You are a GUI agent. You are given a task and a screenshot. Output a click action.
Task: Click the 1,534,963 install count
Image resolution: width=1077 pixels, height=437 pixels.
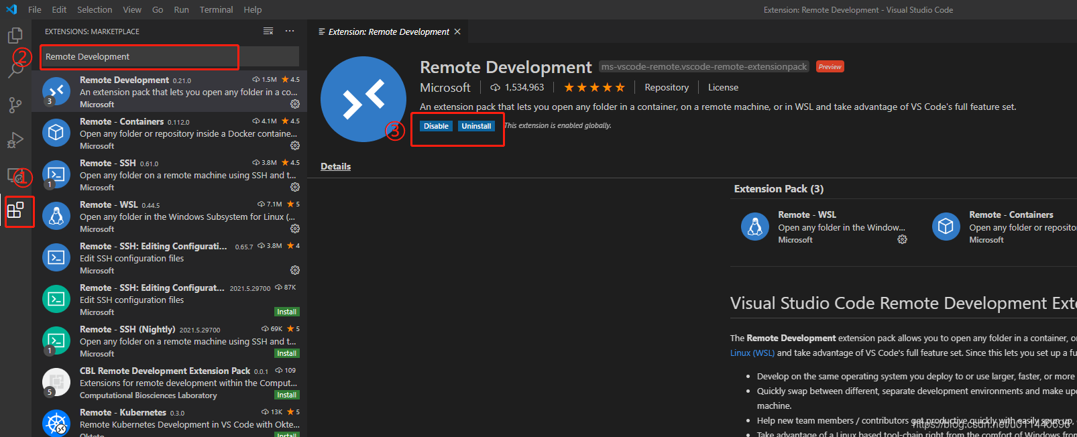pos(524,87)
